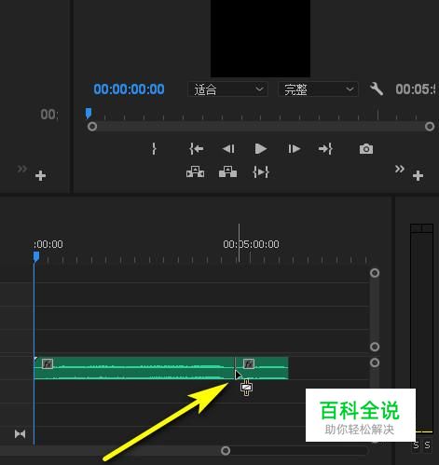Open source monitor overflow chevrons
Screen dimensions: 439x465
[22, 170]
